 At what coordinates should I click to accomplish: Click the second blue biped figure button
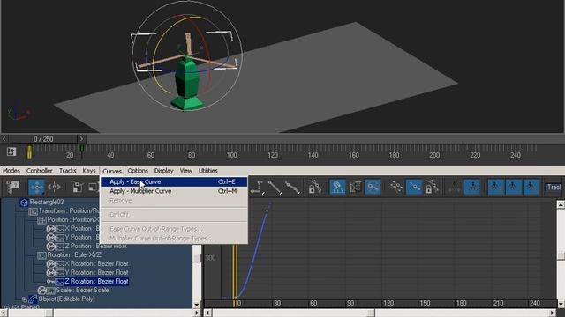(495, 188)
